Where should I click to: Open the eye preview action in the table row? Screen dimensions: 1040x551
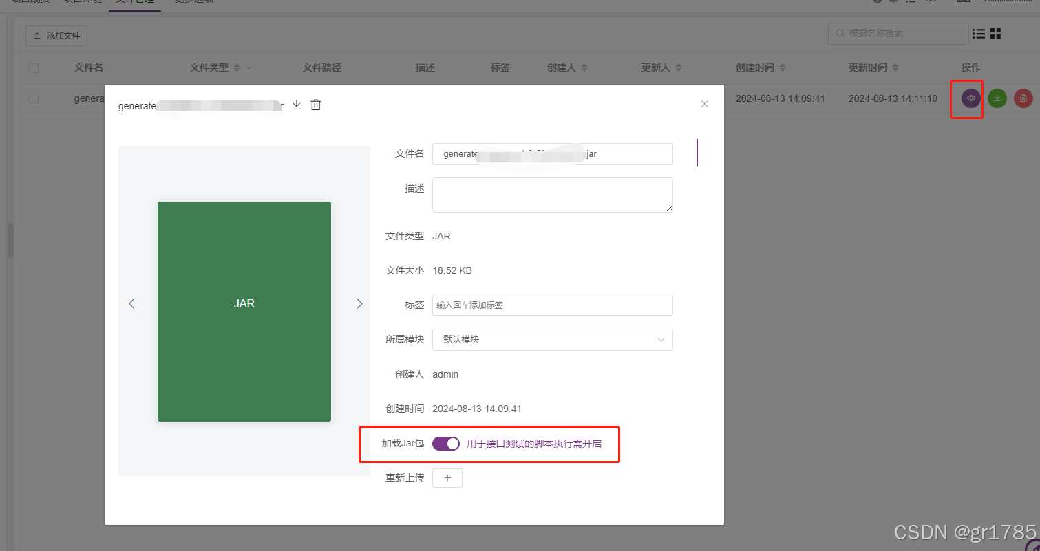971,98
